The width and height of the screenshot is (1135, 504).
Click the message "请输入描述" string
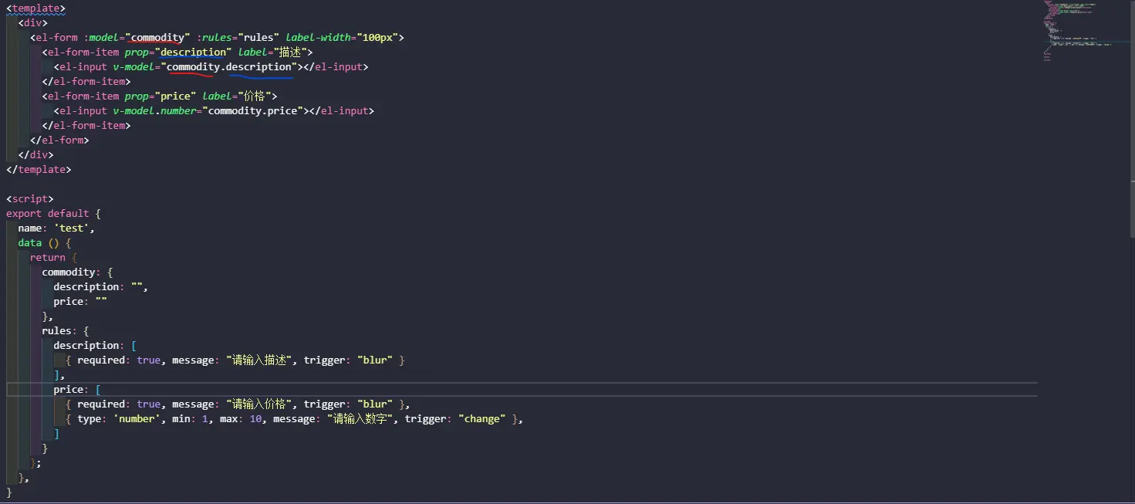[x=261, y=360]
